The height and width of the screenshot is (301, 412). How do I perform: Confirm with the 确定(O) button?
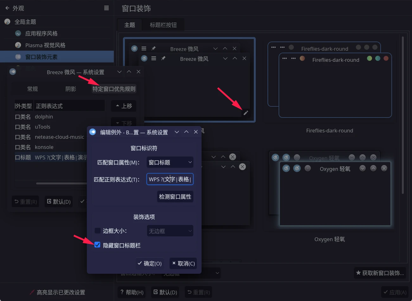tap(150, 263)
